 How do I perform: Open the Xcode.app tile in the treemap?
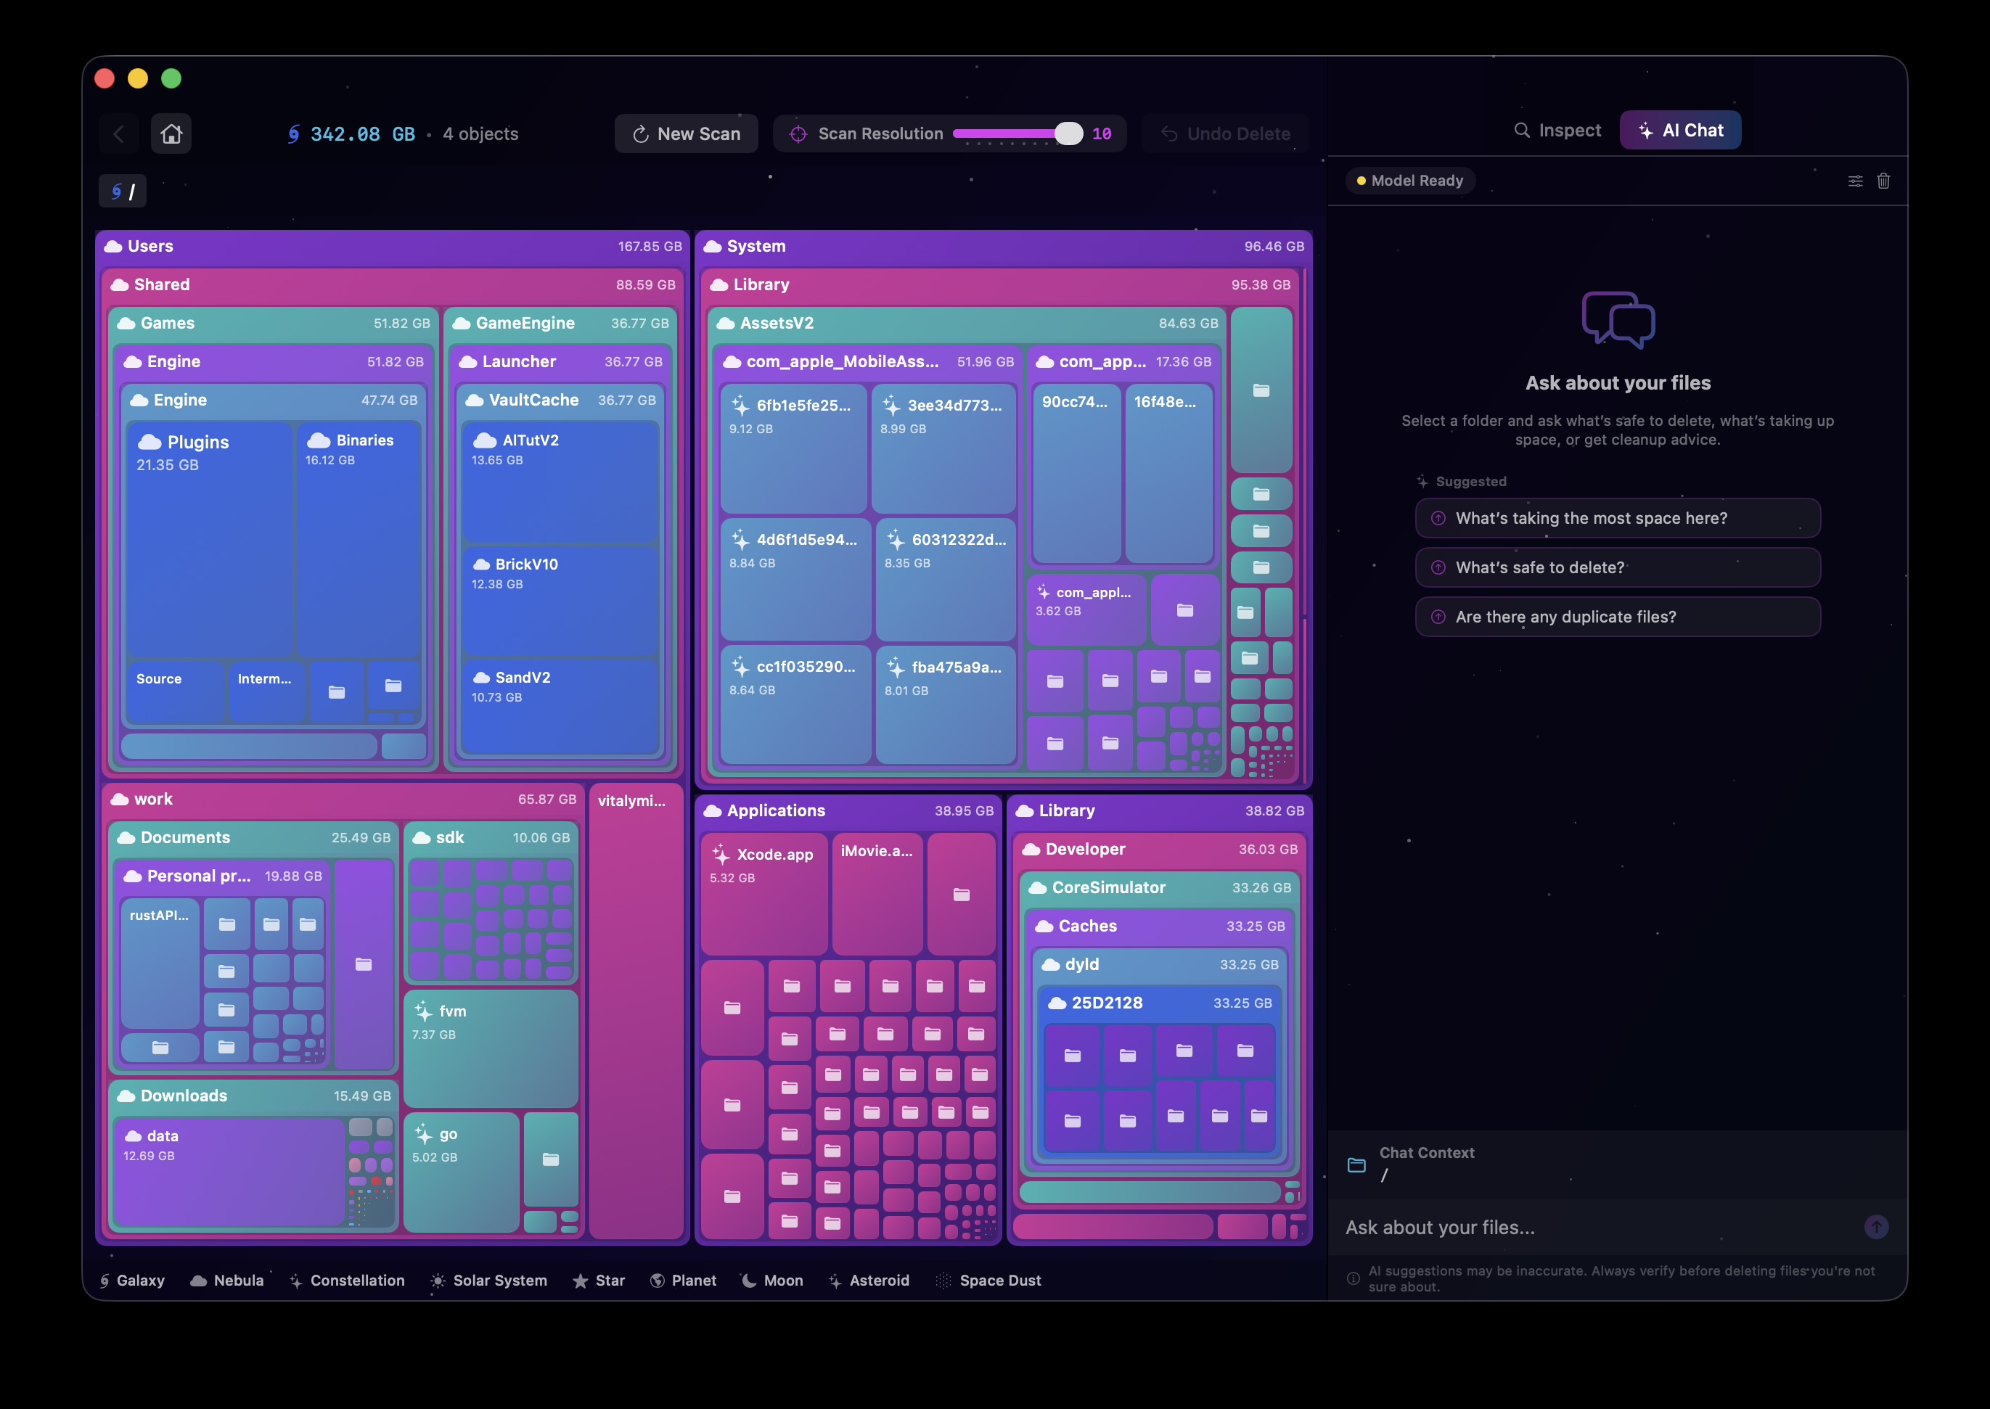point(763,894)
